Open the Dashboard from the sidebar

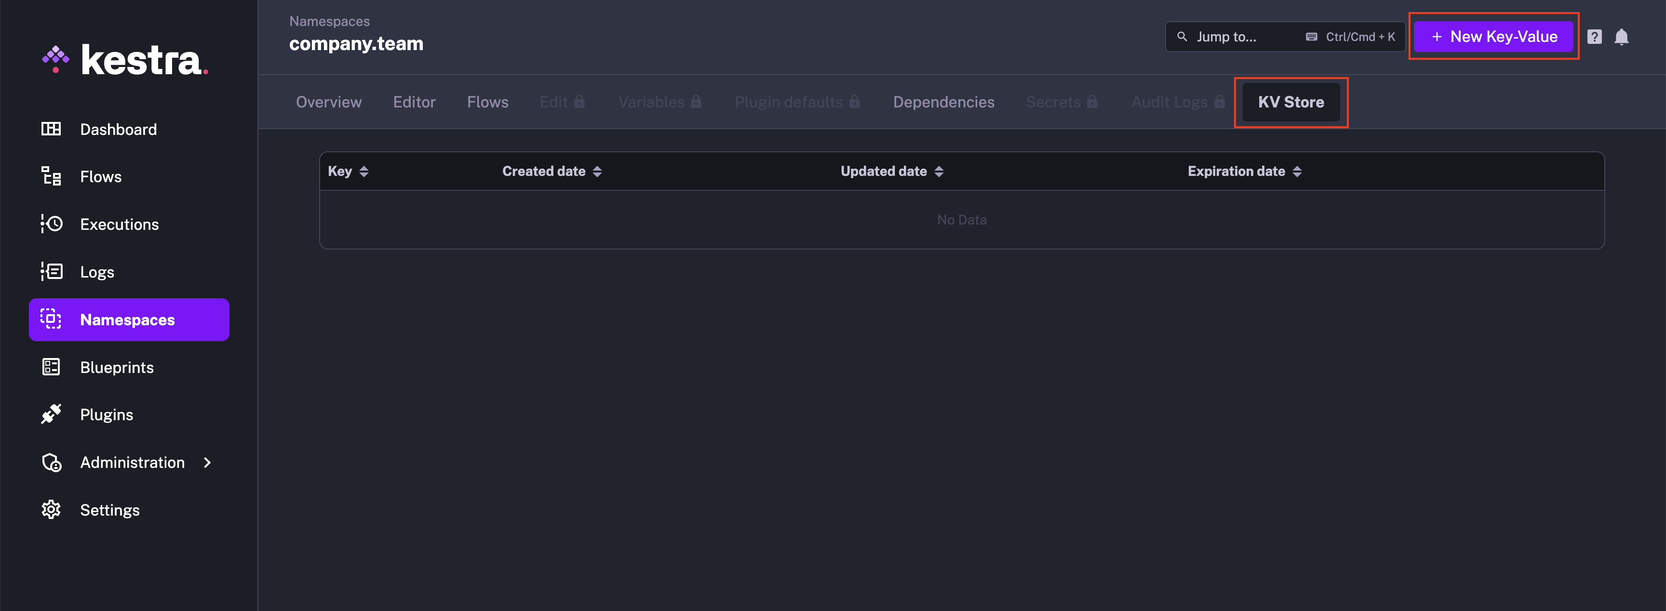click(52, 129)
